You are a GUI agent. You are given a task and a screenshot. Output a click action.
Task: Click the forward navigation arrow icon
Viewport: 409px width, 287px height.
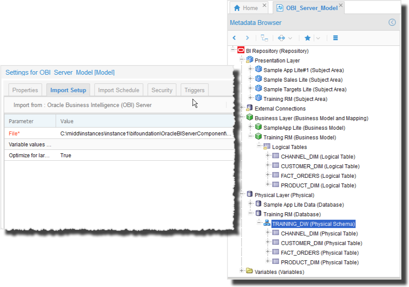click(x=247, y=38)
